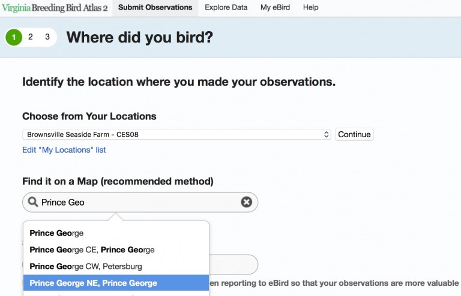
Task: Open the Submit Observations tab
Action: coord(155,8)
